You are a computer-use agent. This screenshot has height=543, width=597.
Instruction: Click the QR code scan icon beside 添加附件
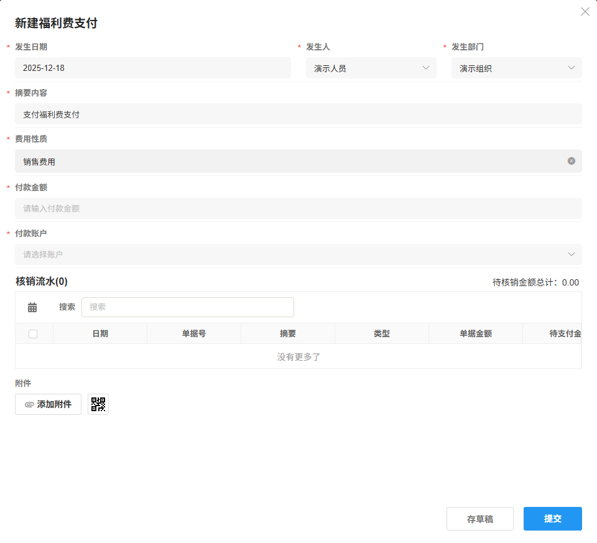point(98,404)
